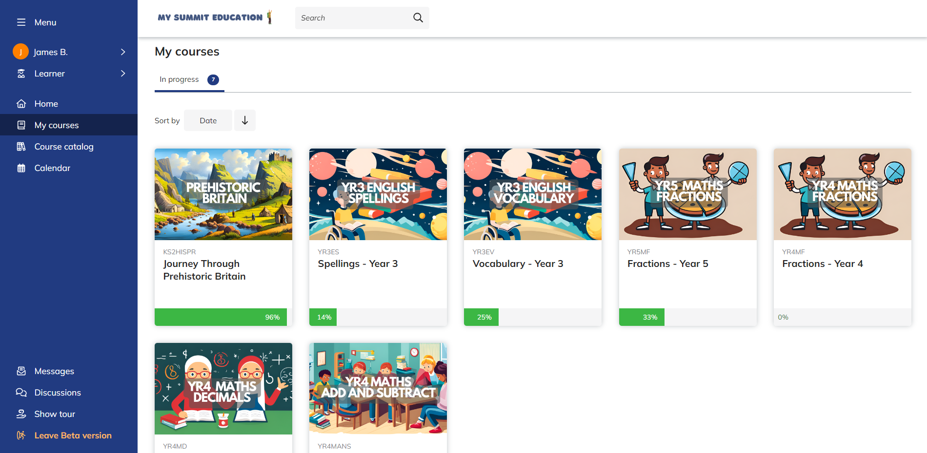
Task: Start the Show tour link
Action: (x=69, y=414)
